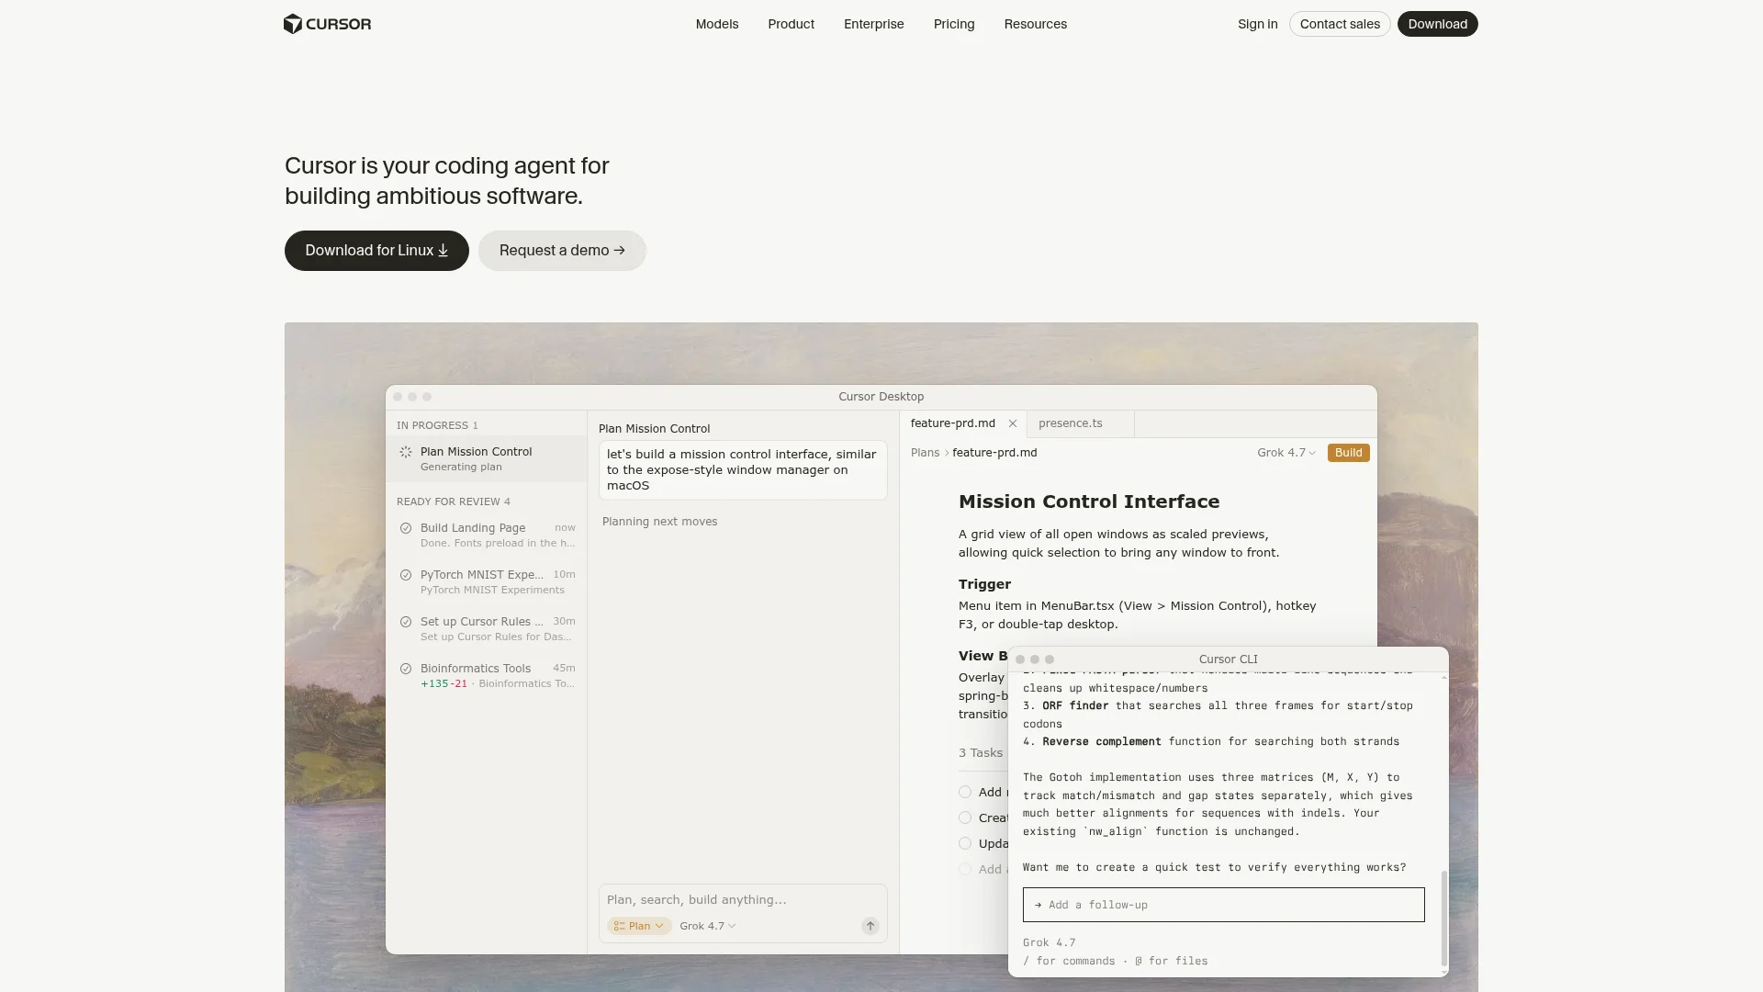Viewport: 1763px width, 992px height.
Task: Open the Models menu
Action: pyautogui.click(x=716, y=24)
